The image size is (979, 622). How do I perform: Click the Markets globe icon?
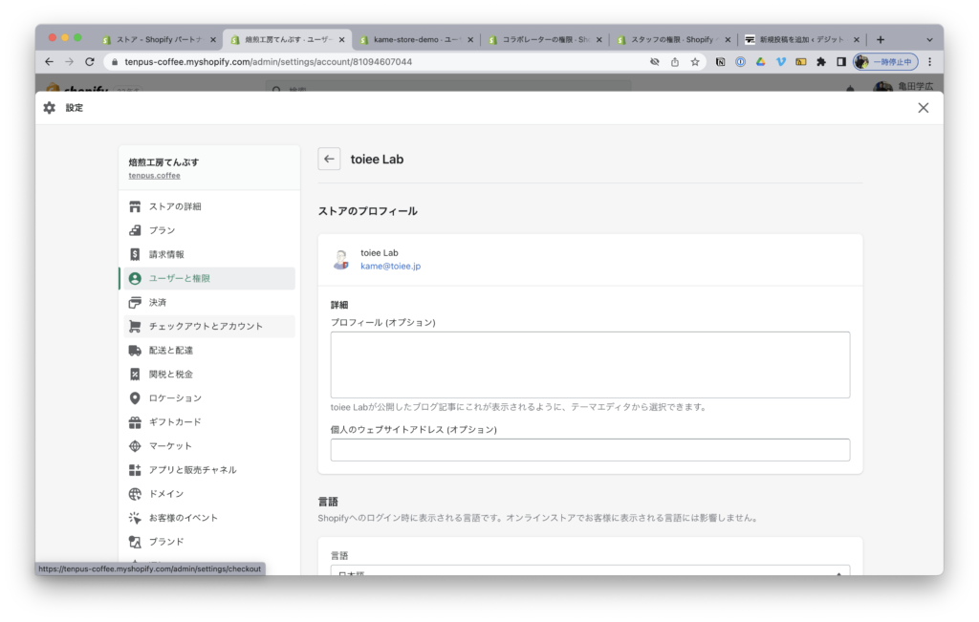(x=135, y=446)
